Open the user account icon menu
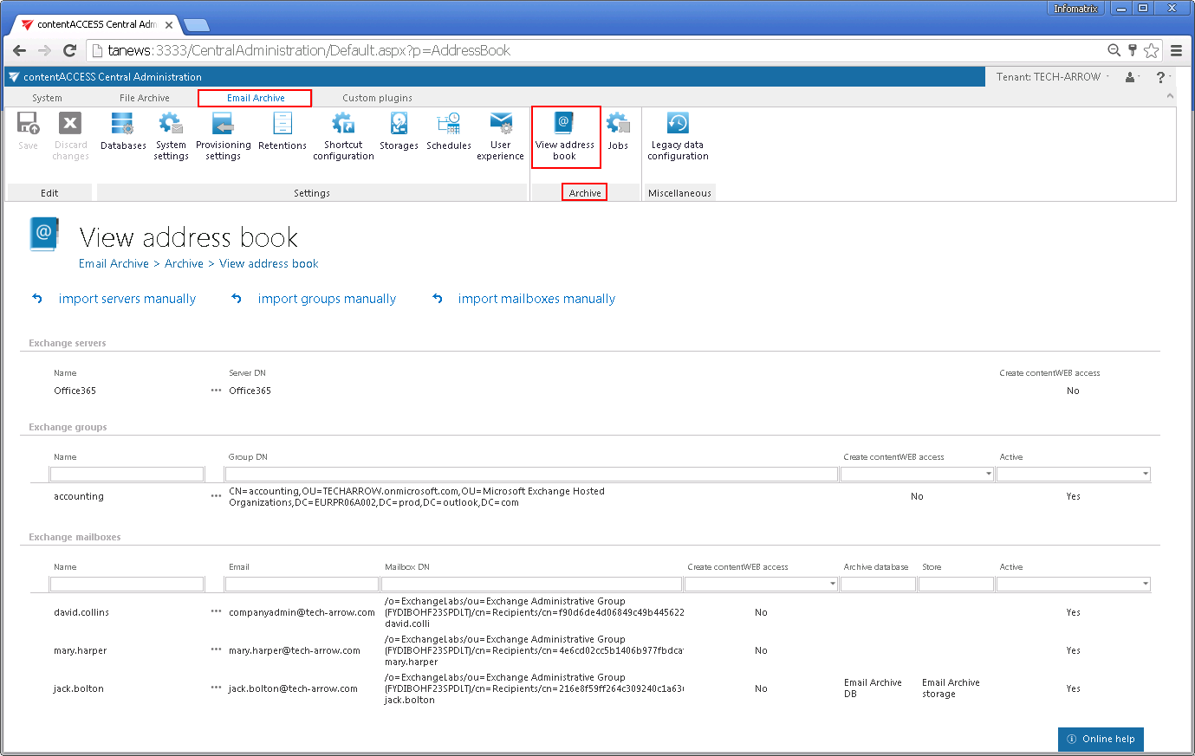 tap(1132, 77)
